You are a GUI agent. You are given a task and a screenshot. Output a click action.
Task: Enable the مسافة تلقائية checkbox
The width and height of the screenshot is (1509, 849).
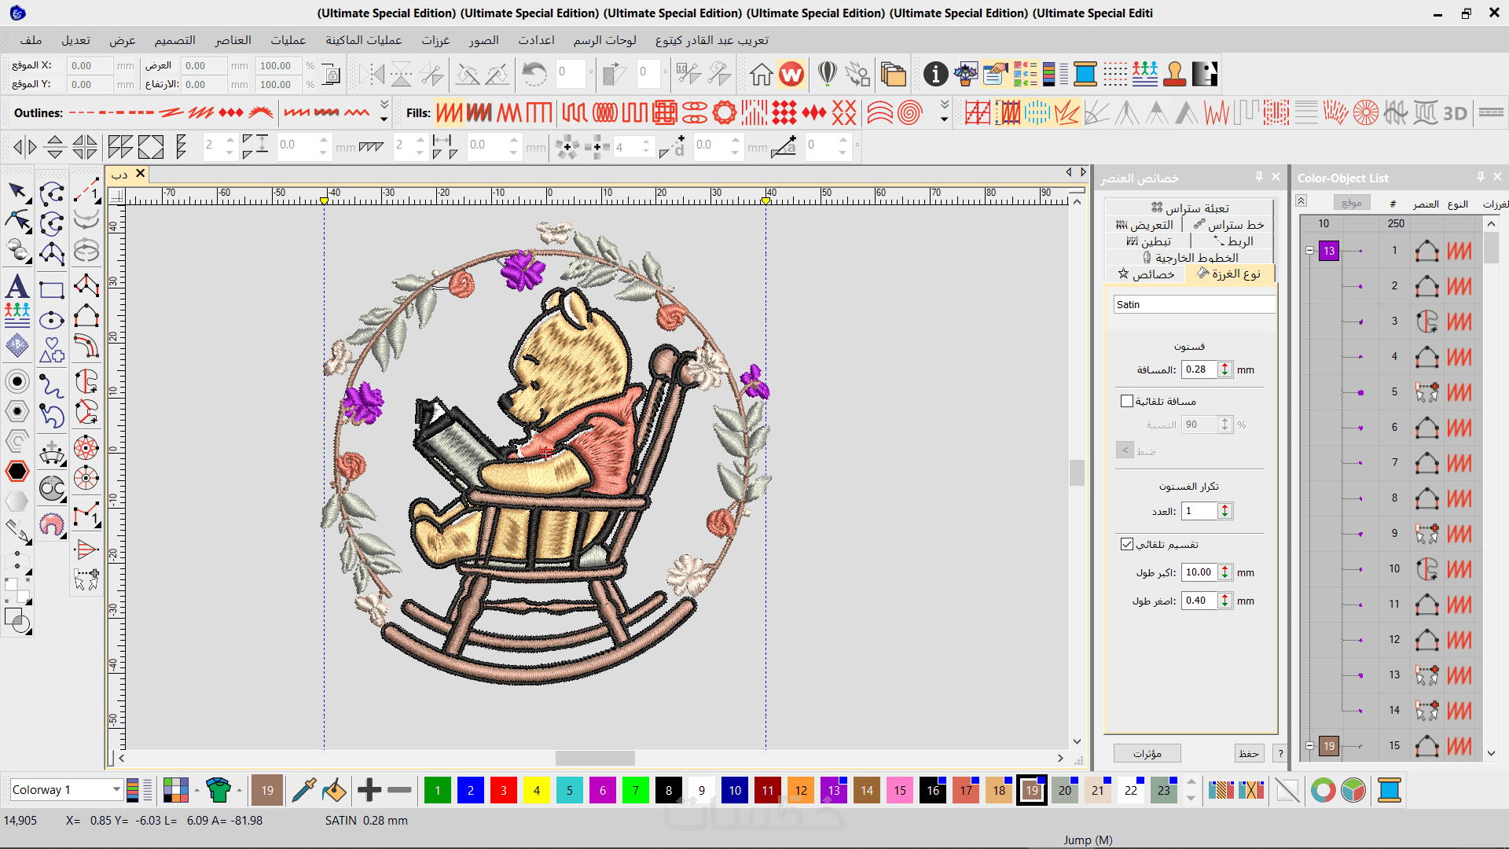pos(1127,402)
